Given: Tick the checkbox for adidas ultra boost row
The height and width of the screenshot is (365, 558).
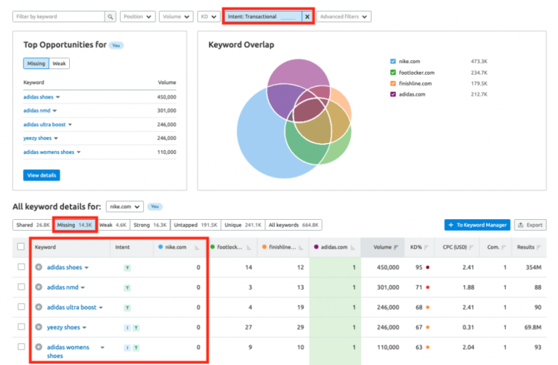Looking at the screenshot, I should click(21, 307).
